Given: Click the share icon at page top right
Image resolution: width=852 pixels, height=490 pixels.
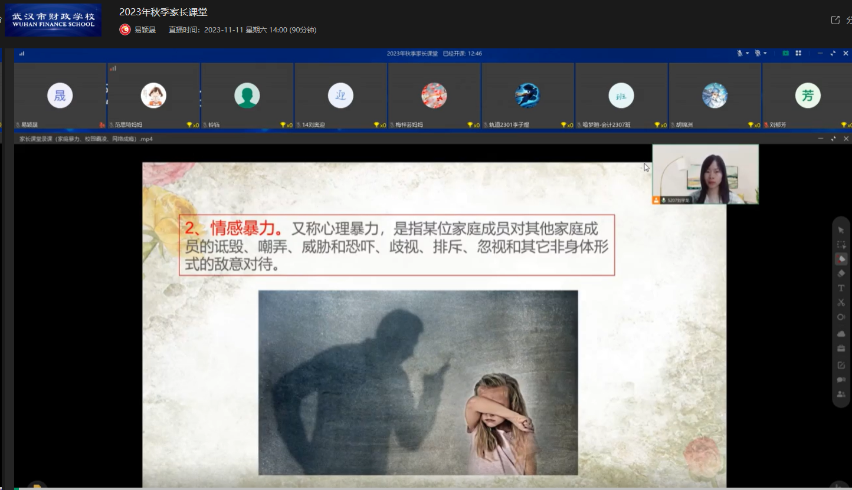Looking at the screenshot, I should click(835, 20).
